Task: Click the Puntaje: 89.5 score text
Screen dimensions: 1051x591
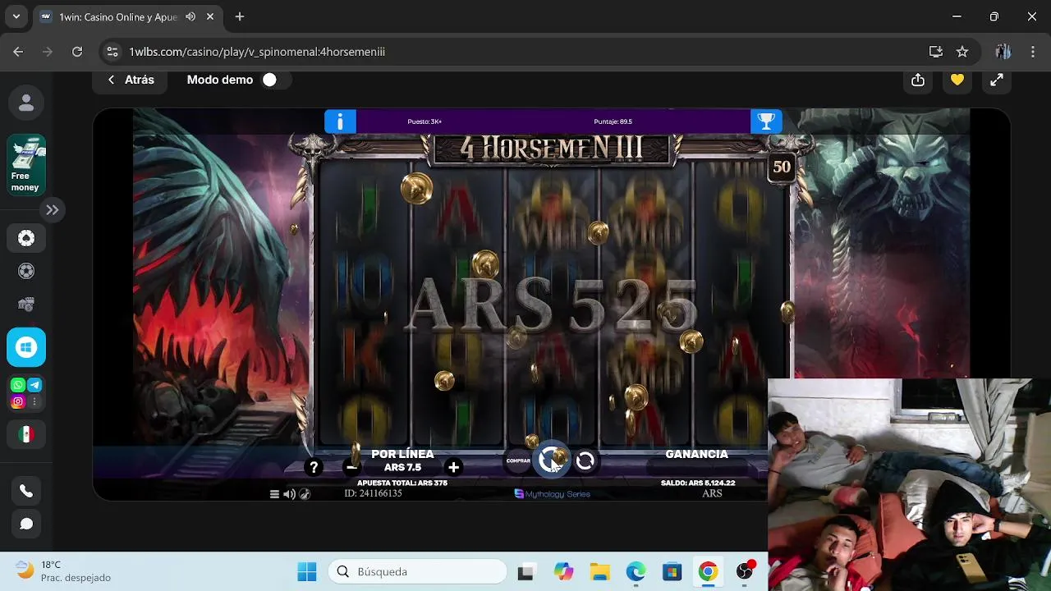Action: tap(613, 121)
